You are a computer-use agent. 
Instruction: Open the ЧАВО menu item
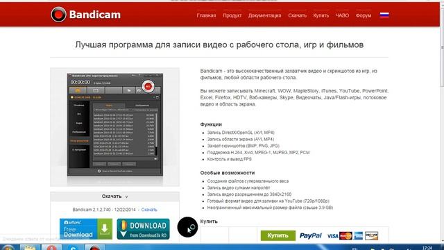coord(342,15)
